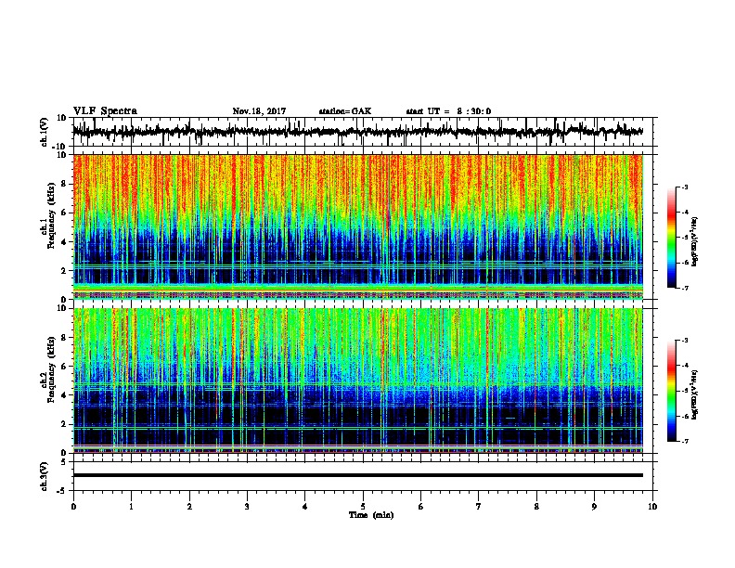
Task: Click time axis tick label "7"
Action: click(479, 507)
